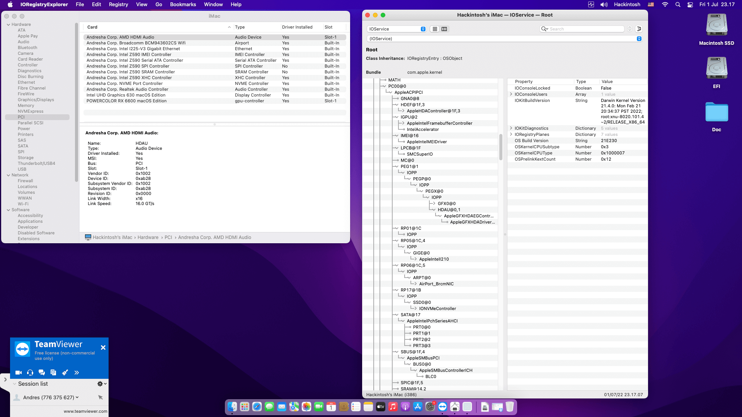Open Macintosh SSD drive icon
This screenshot has width=742, height=417.
(x=716, y=25)
